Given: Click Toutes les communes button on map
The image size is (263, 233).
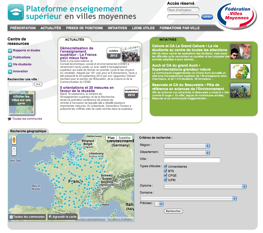Looking at the screenshot, I should pyautogui.click(x=27, y=217).
